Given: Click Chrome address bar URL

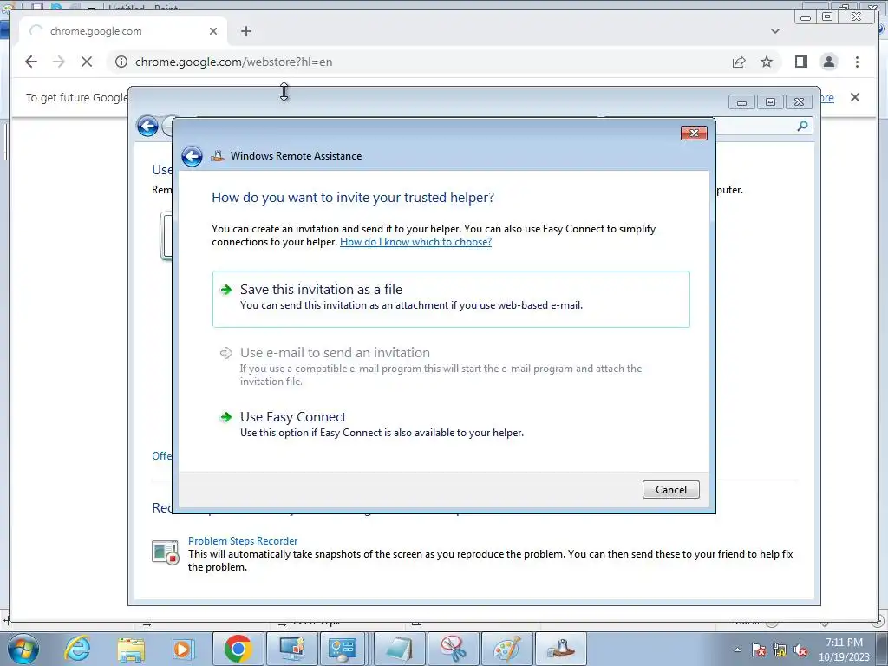Looking at the screenshot, I should click(234, 62).
